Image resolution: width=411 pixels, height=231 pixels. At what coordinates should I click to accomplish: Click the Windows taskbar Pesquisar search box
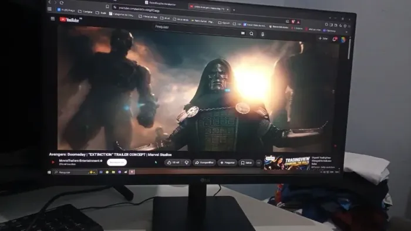pos(75,172)
